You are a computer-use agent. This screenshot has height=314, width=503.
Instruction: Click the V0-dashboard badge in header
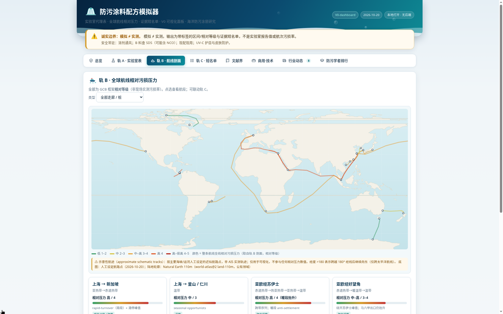tap(345, 15)
